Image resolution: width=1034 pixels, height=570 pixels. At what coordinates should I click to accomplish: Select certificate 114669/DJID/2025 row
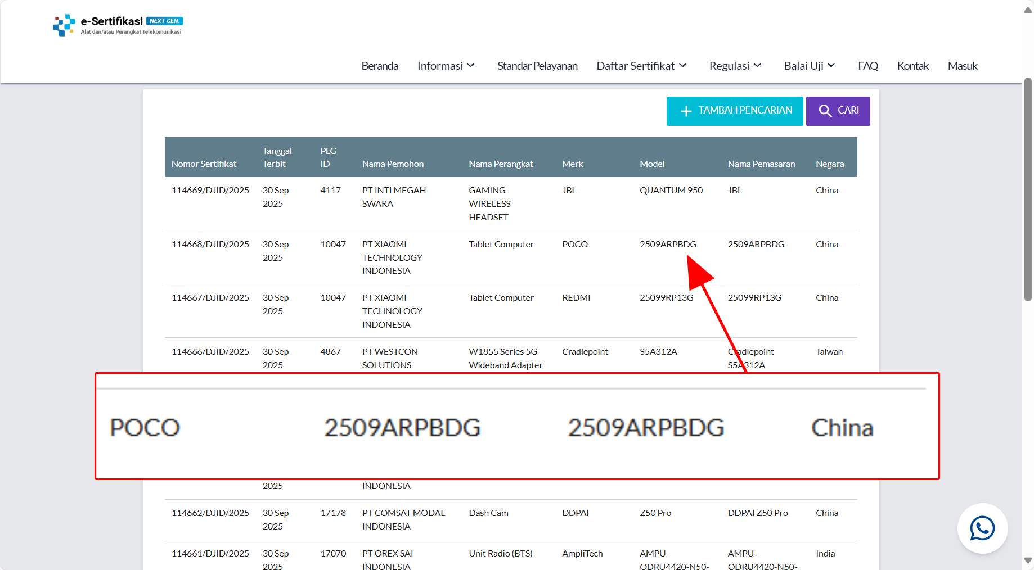click(x=210, y=191)
